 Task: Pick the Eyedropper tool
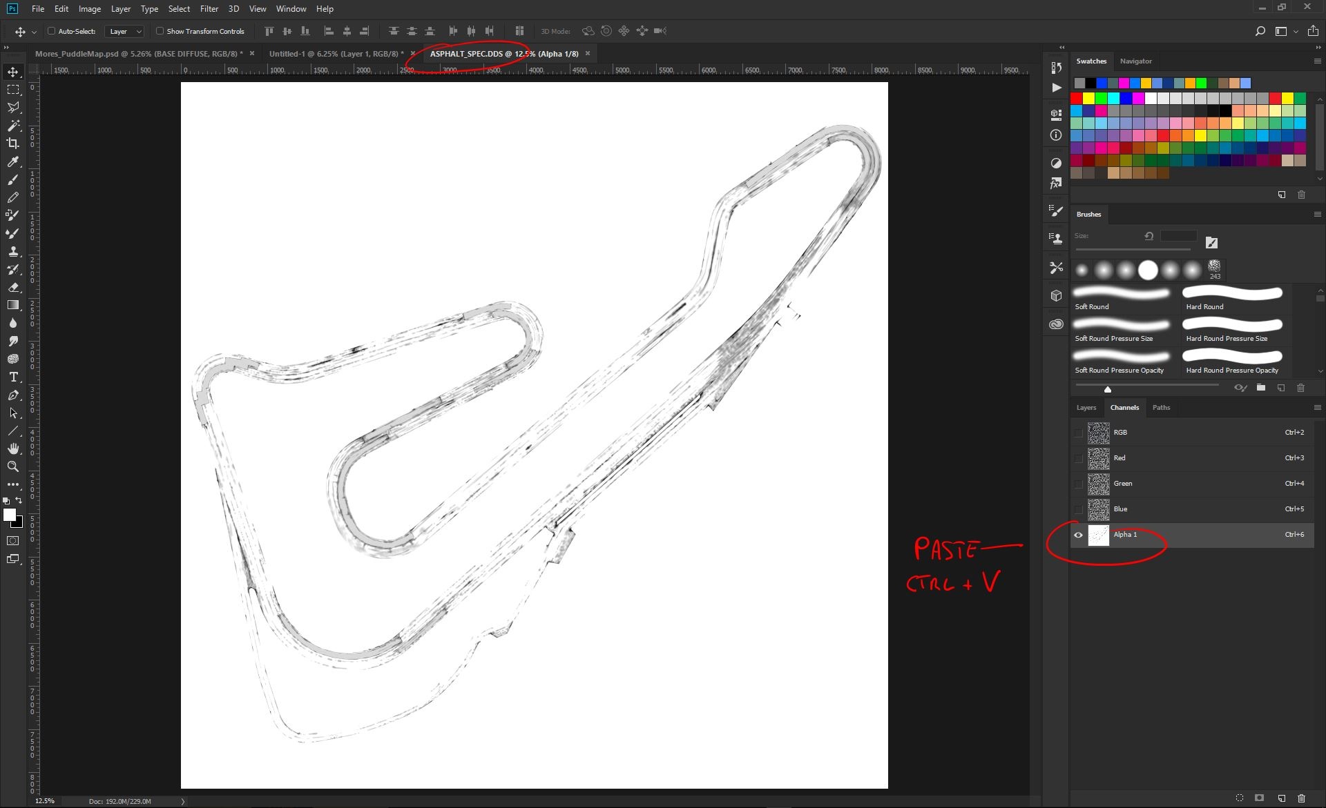13,161
